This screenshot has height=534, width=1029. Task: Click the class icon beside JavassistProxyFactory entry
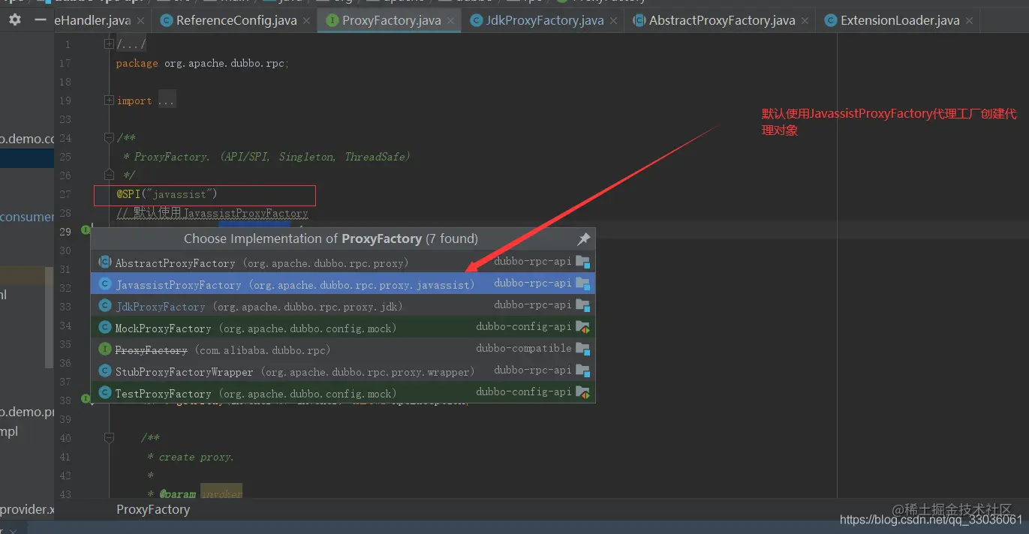pos(105,284)
